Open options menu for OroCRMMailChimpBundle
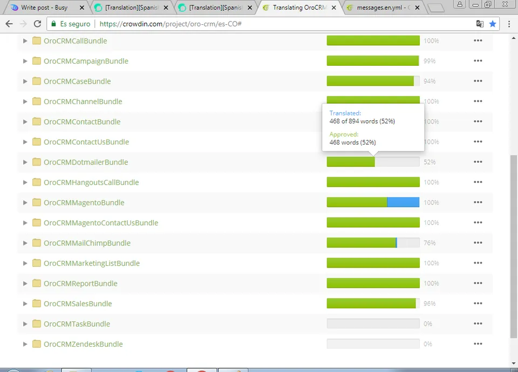This screenshot has height=372, width=518. tap(478, 243)
